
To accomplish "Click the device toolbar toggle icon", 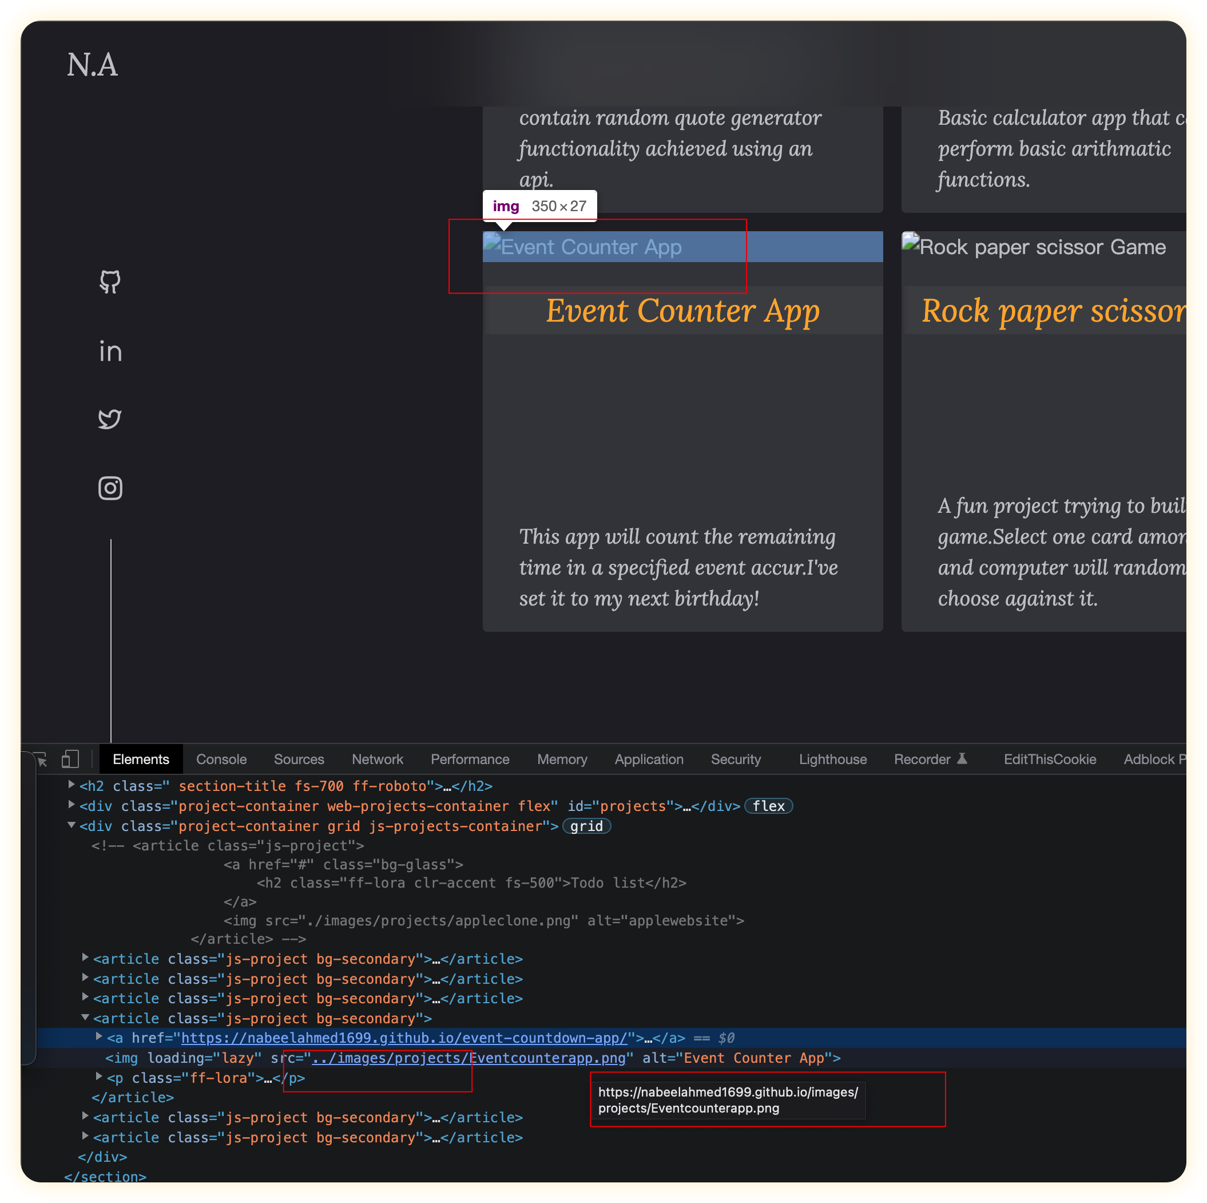I will click(x=70, y=759).
